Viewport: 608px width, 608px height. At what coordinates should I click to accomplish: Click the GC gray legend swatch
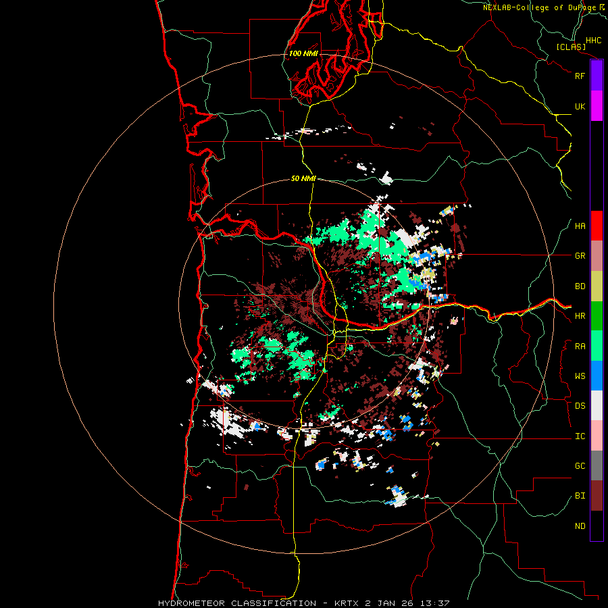[x=597, y=465]
